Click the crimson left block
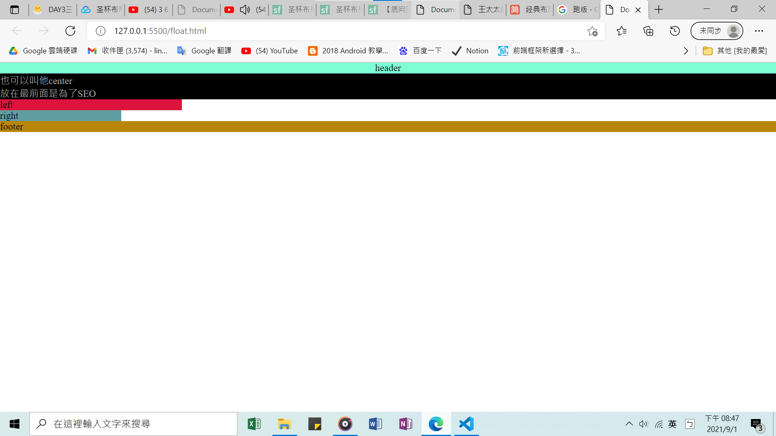The height and width of the screenshot is (436, 776). [91, 105]
